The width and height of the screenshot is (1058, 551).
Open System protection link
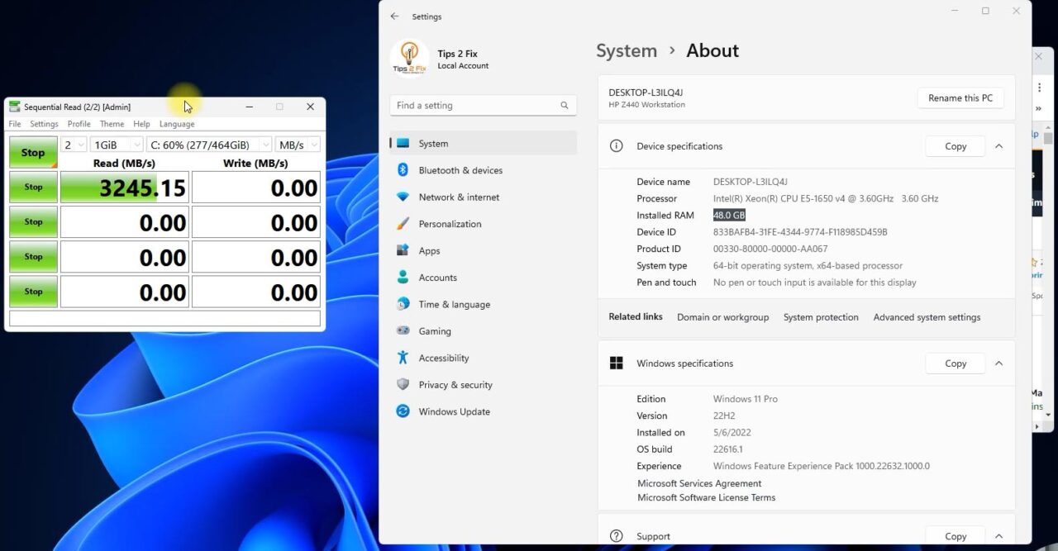tap(821, 317)
